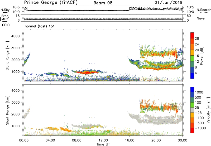Screen dimensions: 211x146
Task: Select the '500' label on Velocity colorbar
Action: pos(198,98)
